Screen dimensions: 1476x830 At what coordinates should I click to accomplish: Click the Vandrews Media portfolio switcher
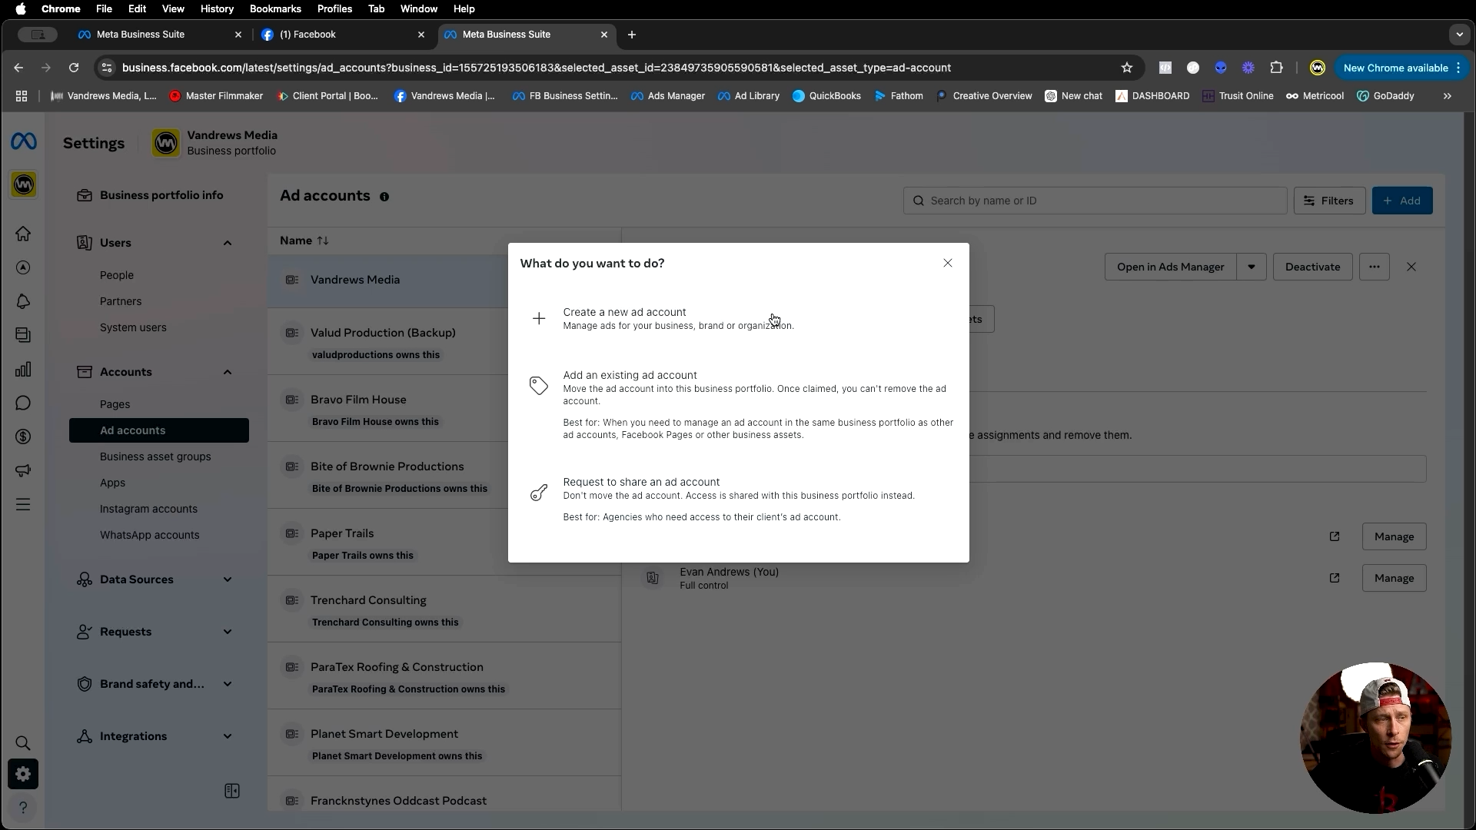coord(215,143)
